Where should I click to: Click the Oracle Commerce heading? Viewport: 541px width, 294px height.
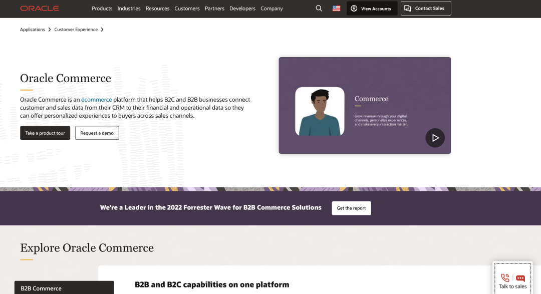tap(66, 78)
